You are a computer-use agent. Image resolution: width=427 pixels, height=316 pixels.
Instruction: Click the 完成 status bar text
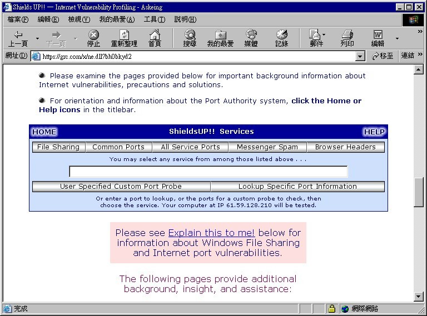[21, 309]
